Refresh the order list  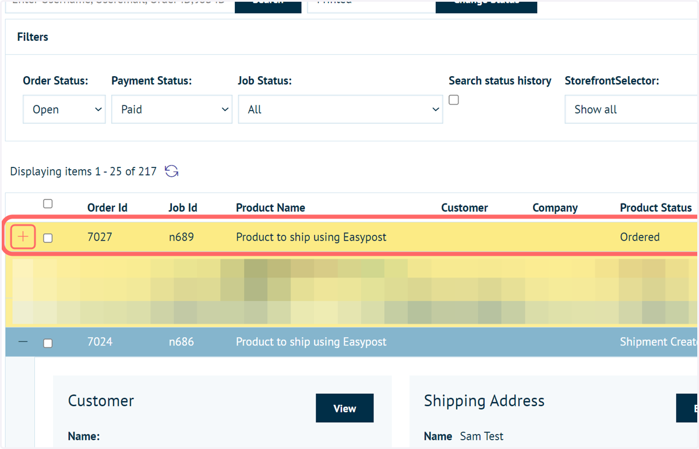point(171,171)
